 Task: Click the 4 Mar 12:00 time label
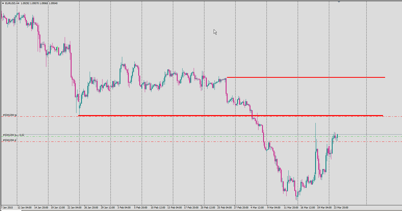click(x=257, y=207)
